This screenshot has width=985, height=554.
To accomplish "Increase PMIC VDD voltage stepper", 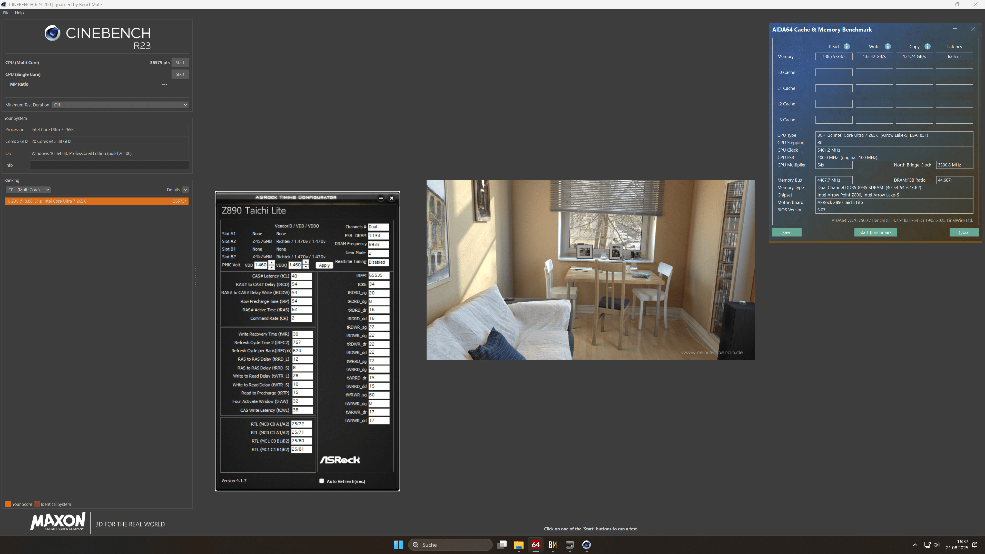I will click(271, 263).
